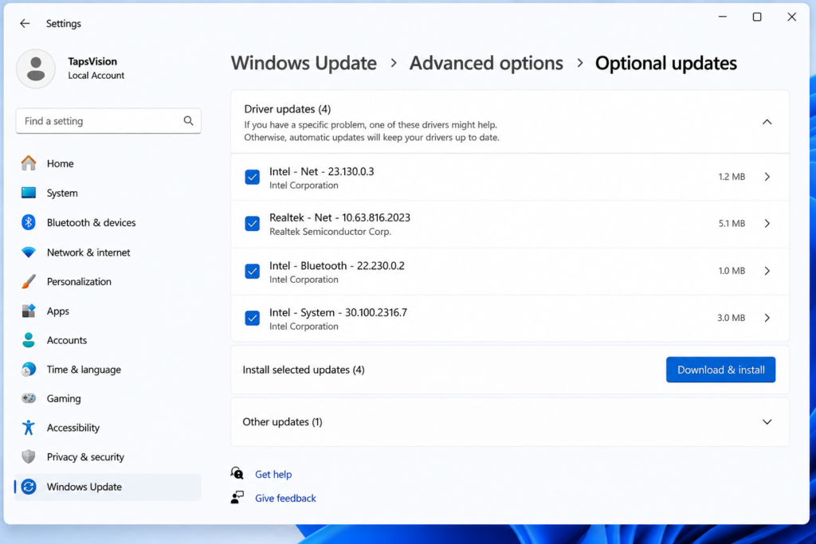
Task: Select Windows Update in sidebar
Action: coord(108,487)
